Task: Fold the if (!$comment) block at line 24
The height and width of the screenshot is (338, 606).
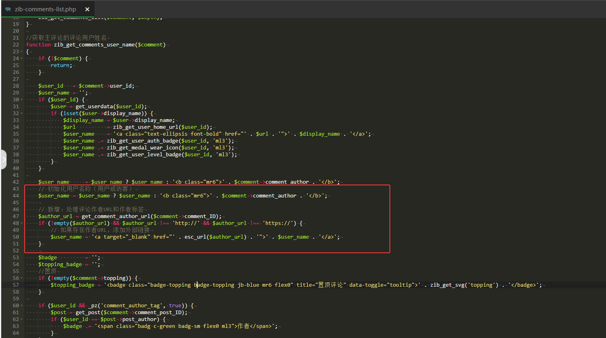Action: click(x=22, y=59)
